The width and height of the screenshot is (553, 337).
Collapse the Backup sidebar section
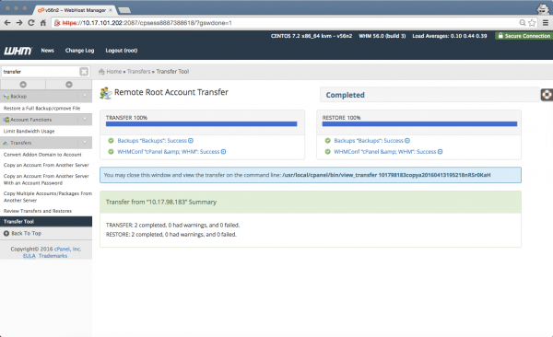click(85, 97)
